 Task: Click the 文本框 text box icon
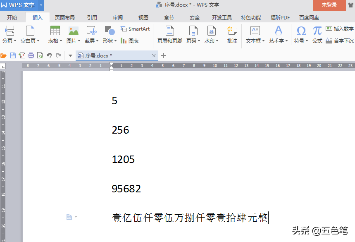tap(255, 31)
